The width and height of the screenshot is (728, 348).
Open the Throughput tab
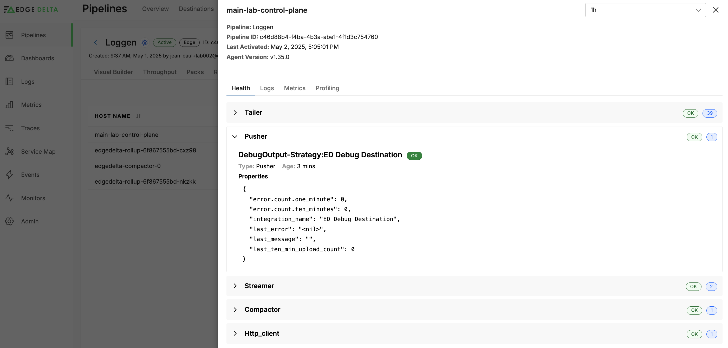coord(160,72)
